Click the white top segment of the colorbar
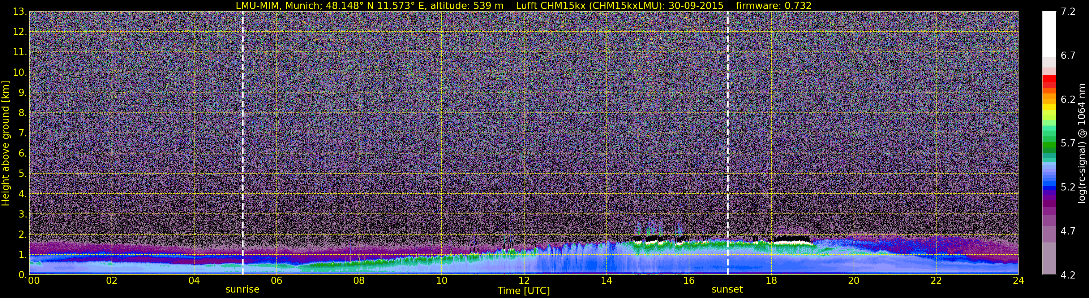Image resolution: width=1089 pixels, height=298 pixels. (1049, 34)
